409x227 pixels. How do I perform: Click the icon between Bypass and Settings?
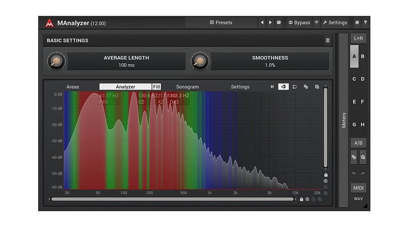click(x=317, y=22)
